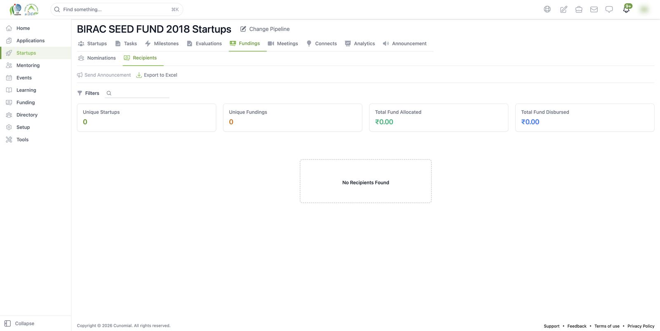This screenshot has height=331, width=660.
Task: Open the globe language icon
Action: (547, 9)
